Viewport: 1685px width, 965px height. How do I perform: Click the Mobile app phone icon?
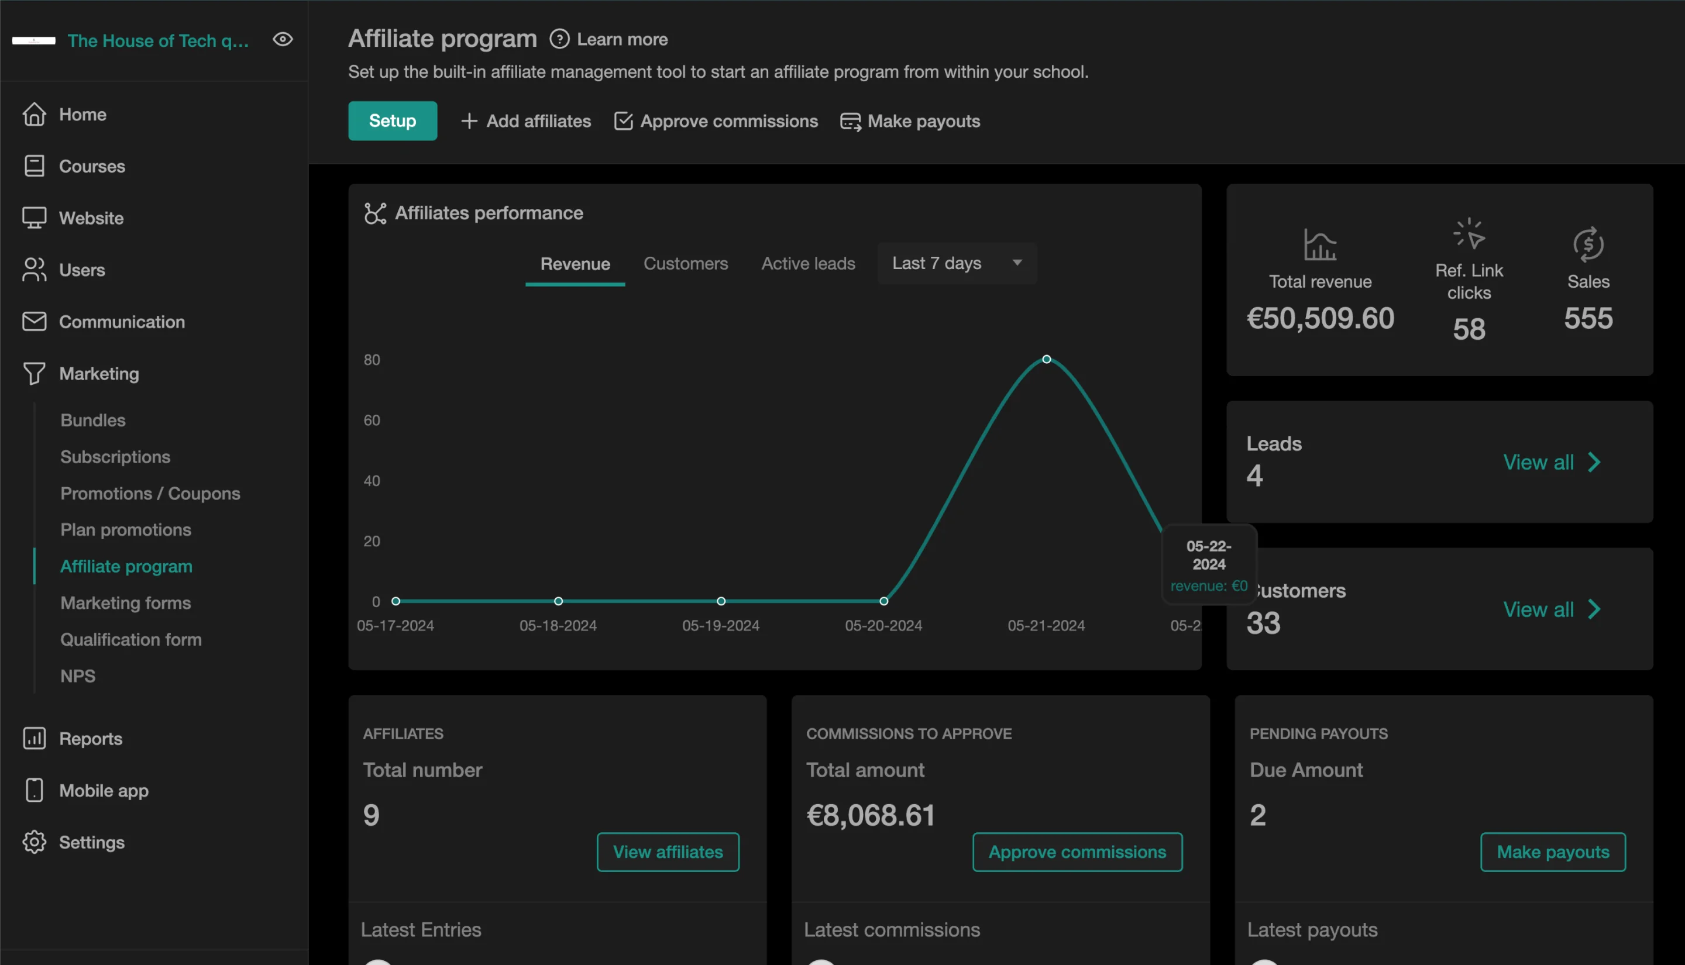pyautogui.click(x=34, y=790)
